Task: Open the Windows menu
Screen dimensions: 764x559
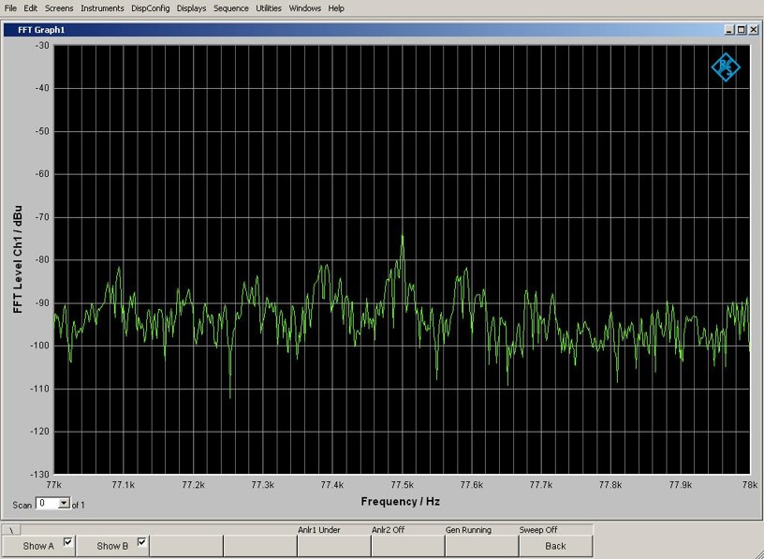Action: click(x=305, y=8)
